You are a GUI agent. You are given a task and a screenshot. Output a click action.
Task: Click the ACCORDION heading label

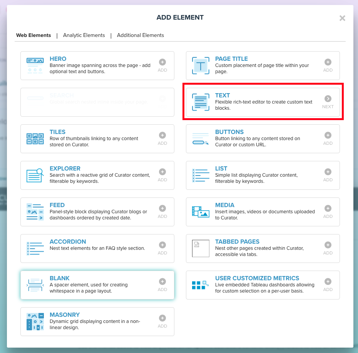68,241
